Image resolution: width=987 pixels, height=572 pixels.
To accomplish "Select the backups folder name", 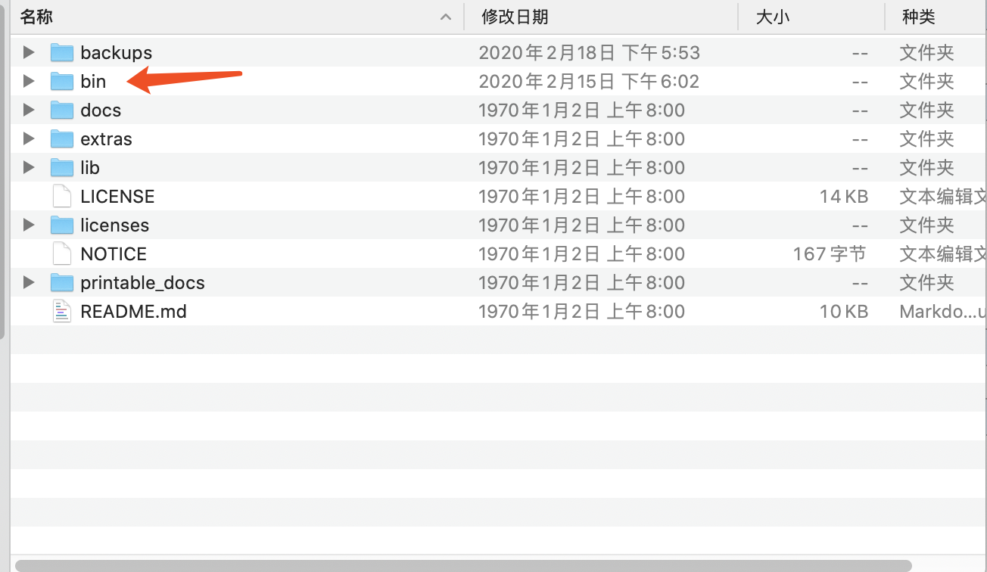I will tap(117, 52).
